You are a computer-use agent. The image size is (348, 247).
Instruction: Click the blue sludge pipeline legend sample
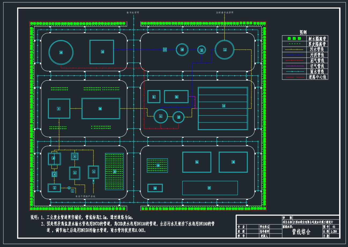294,55
